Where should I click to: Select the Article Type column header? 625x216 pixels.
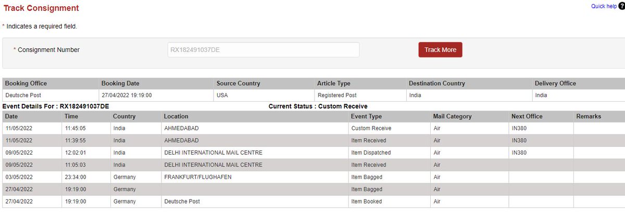tap(360, 83)
